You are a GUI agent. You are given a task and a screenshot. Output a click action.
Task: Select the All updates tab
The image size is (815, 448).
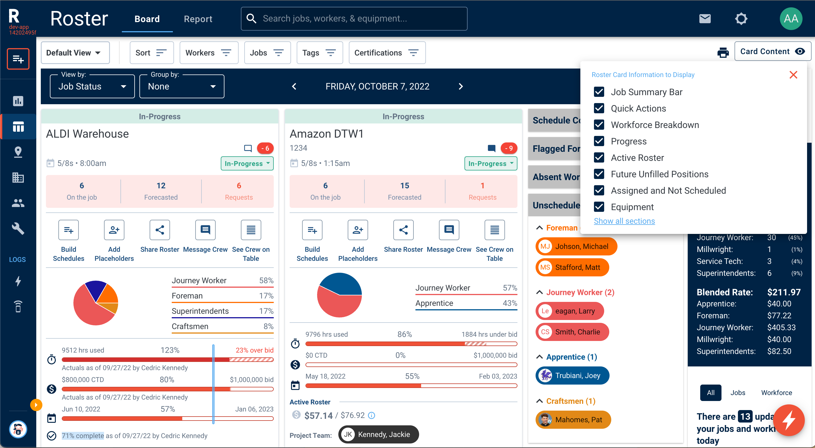[711, 393]
